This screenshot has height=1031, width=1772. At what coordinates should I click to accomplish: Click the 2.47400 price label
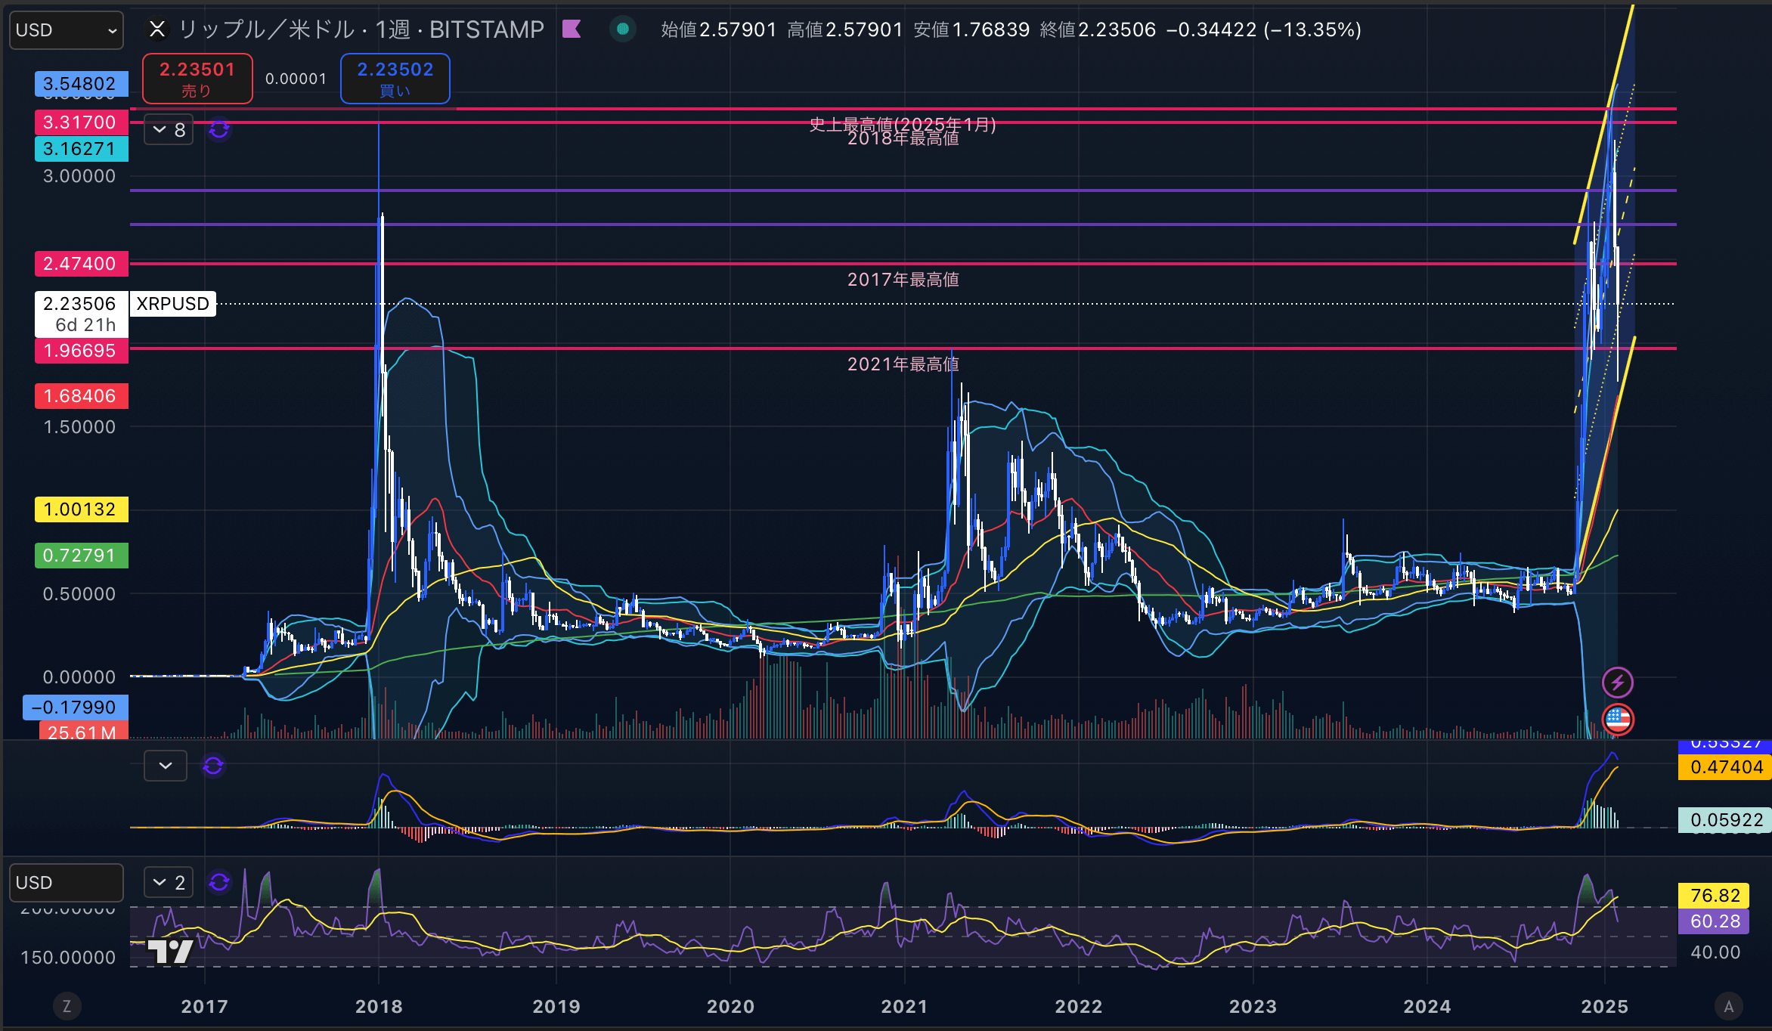click(82, 264)
